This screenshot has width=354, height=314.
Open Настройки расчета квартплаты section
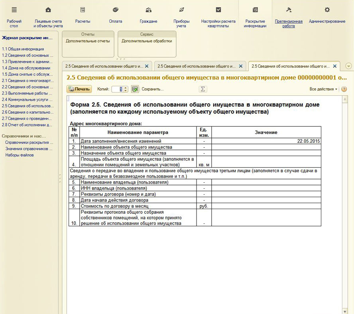coord(218,18)
